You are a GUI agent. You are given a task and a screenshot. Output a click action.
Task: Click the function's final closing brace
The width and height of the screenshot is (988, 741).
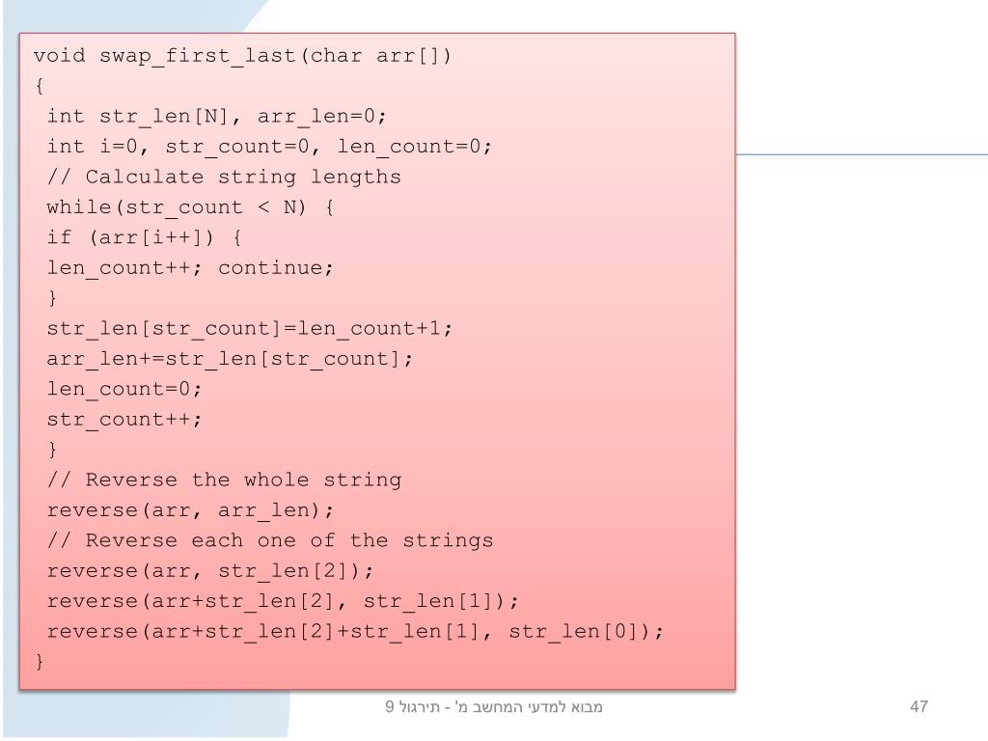tap(40, 661)
